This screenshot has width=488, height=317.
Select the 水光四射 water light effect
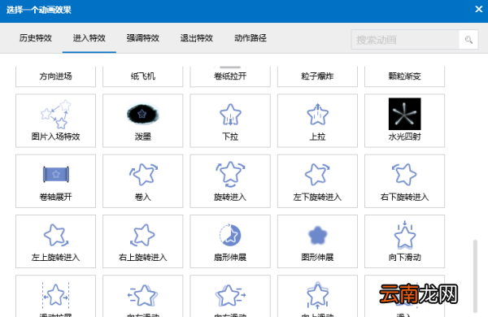(404, 120)
